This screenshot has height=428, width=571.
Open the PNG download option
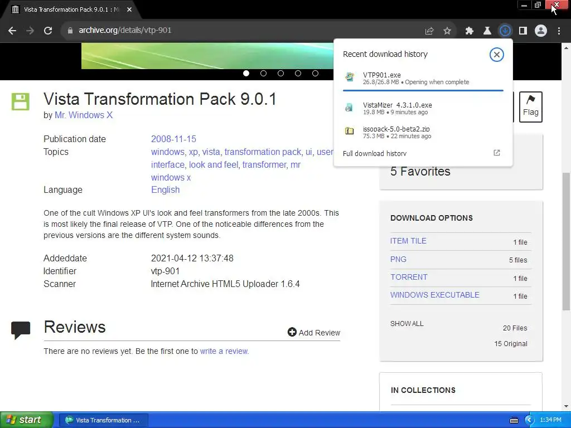point(398,259)
